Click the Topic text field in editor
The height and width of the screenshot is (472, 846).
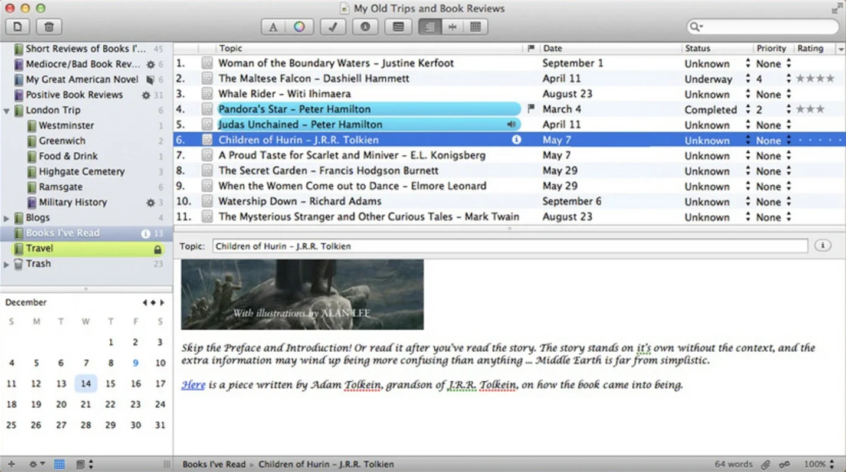pos(510,246)
